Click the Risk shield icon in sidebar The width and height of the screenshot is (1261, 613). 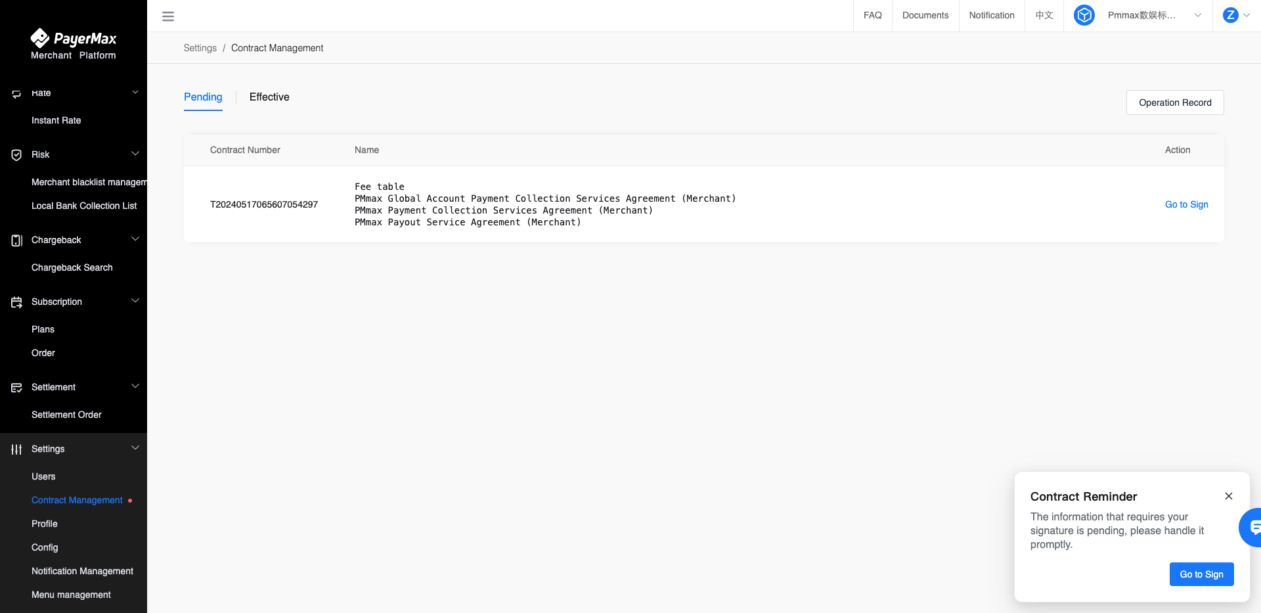[x=16, y=155]
